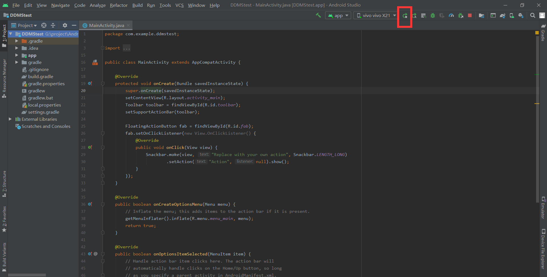The image size is (547, 277).
Task: Click project panel horizontal scrollbar
Action: (27, 275)
